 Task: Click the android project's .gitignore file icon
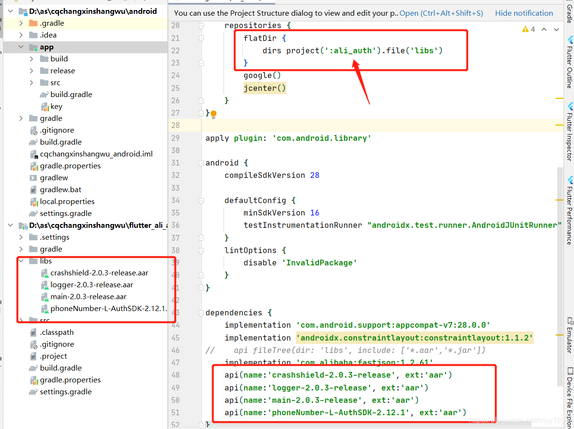point(33,130)
